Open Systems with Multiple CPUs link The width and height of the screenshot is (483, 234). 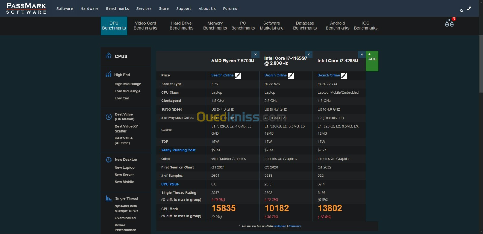(126, 209)
